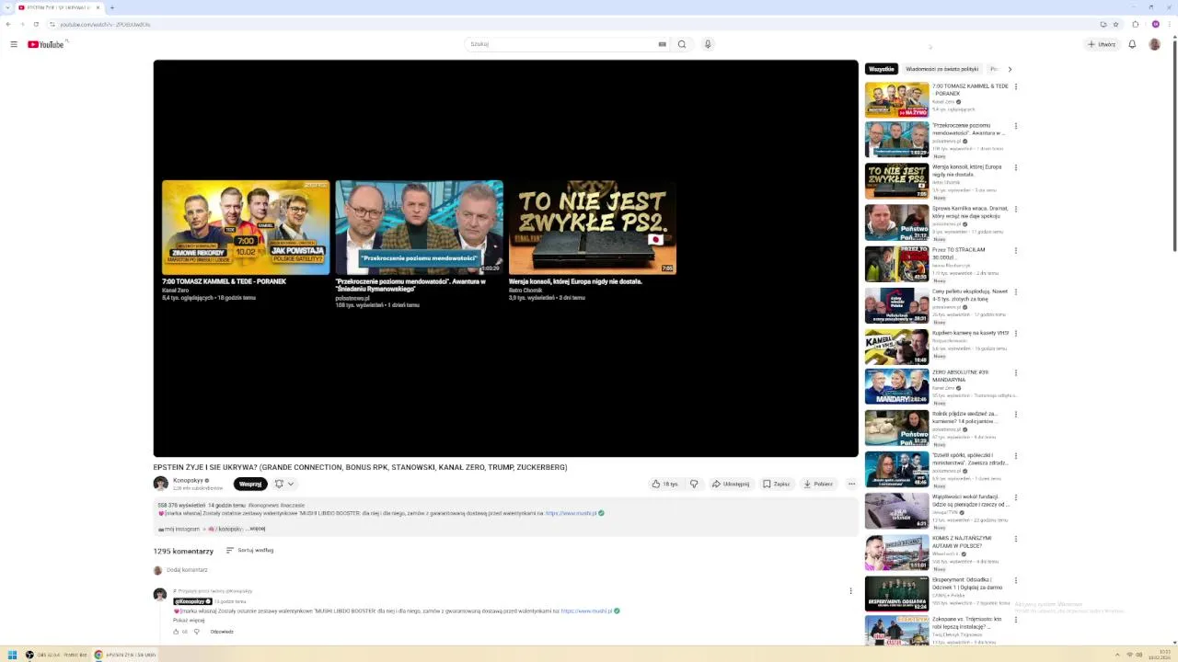Expand description with ...więcej
Image resolution: width=1178 pixels, height=662 pixels.
point(256,529)
